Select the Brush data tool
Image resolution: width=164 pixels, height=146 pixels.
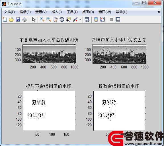[x=75, y=19]
